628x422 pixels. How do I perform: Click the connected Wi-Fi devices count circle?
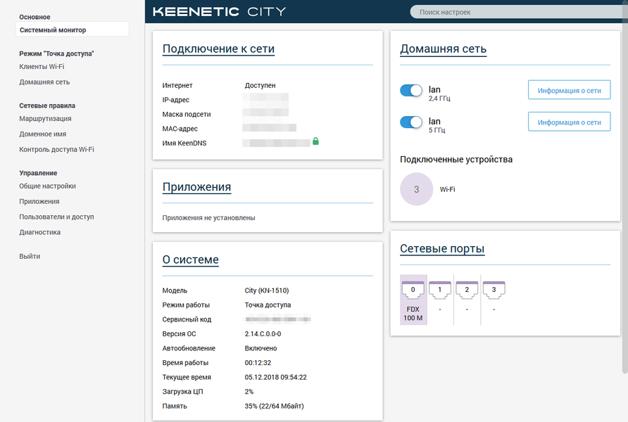416,189
